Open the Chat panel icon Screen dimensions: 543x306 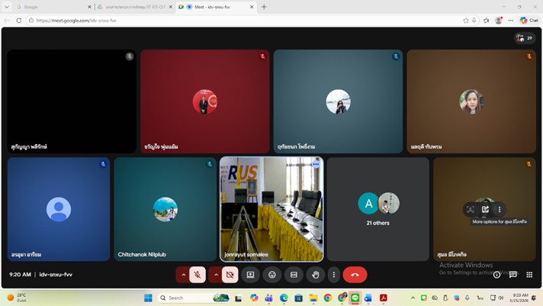[x=512, y=275]
